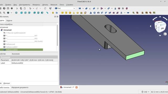Open the Макросы menu
This screenshot has width=168, height=94.
click(x=36, y=5)
